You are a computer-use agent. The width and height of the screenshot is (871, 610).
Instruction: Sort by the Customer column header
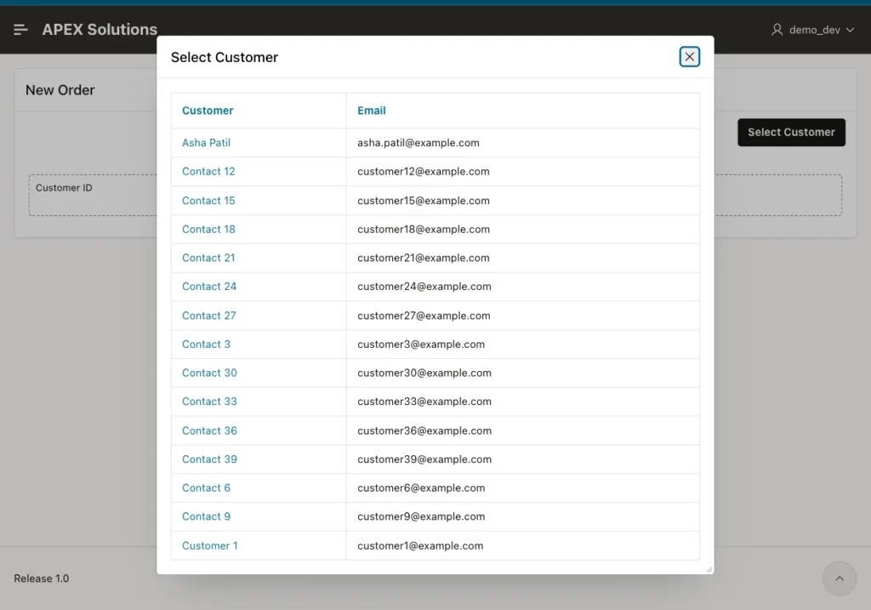click(208, 111)
